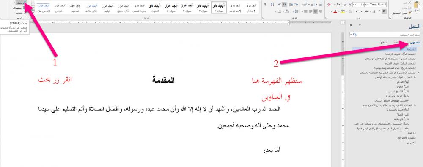Click the subscript X icon

362,11
